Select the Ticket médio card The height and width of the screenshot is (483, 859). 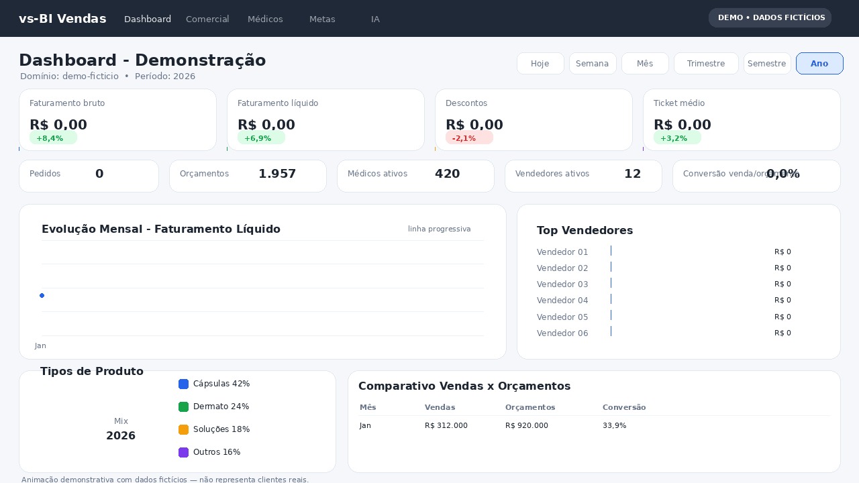(742, 119)
